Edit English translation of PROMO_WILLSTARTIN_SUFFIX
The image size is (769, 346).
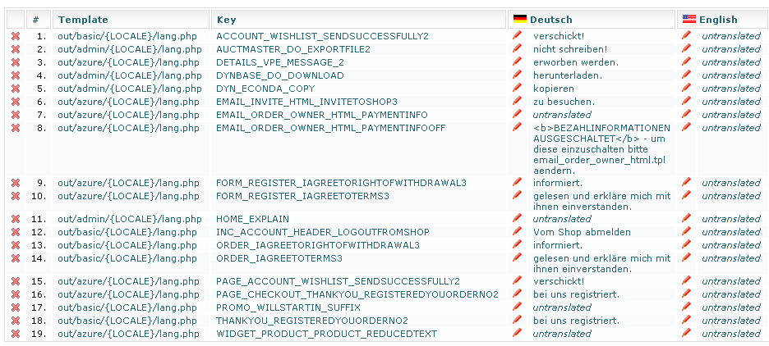687,307
